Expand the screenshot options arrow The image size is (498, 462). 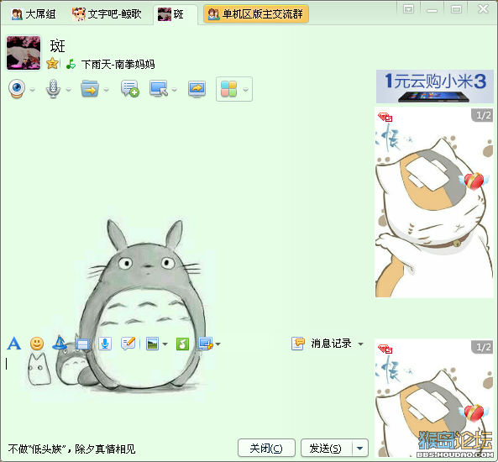(218, 344)
